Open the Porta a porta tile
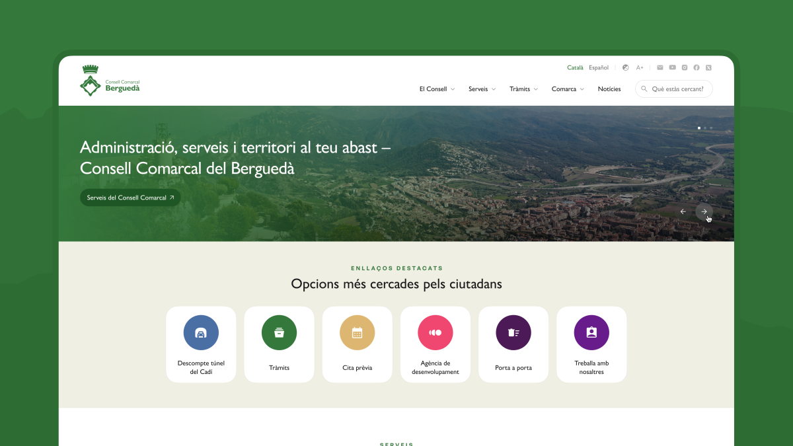The width and height of the screenshot is (793, 446). [513, 344]
